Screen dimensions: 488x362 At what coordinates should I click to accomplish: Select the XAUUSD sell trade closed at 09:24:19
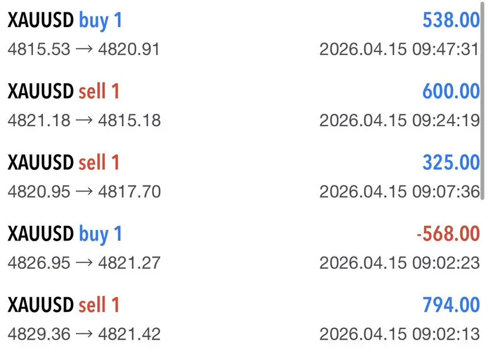pos(243,106)
